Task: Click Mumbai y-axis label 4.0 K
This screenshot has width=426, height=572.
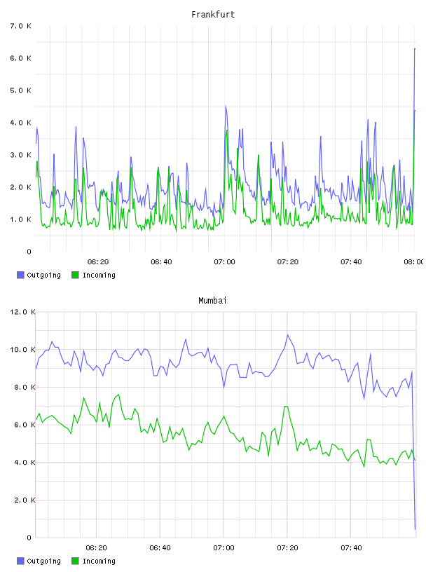Action: tap(25, 462)
